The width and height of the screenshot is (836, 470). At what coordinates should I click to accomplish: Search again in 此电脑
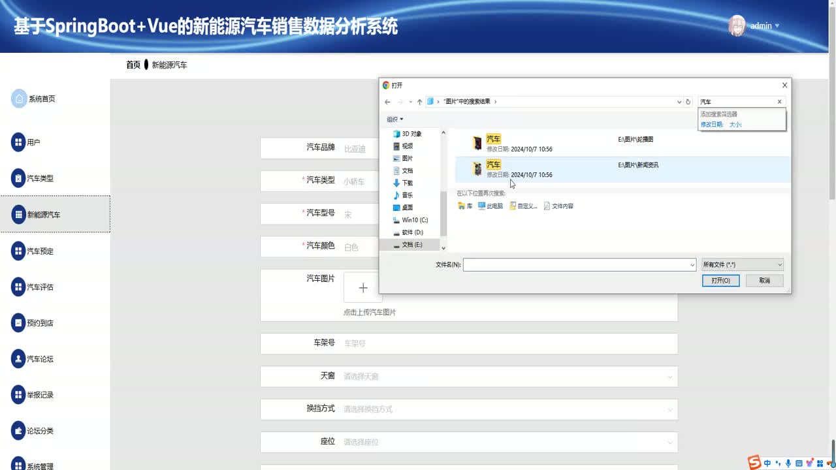pyautogui.click(x=490, y=206)
